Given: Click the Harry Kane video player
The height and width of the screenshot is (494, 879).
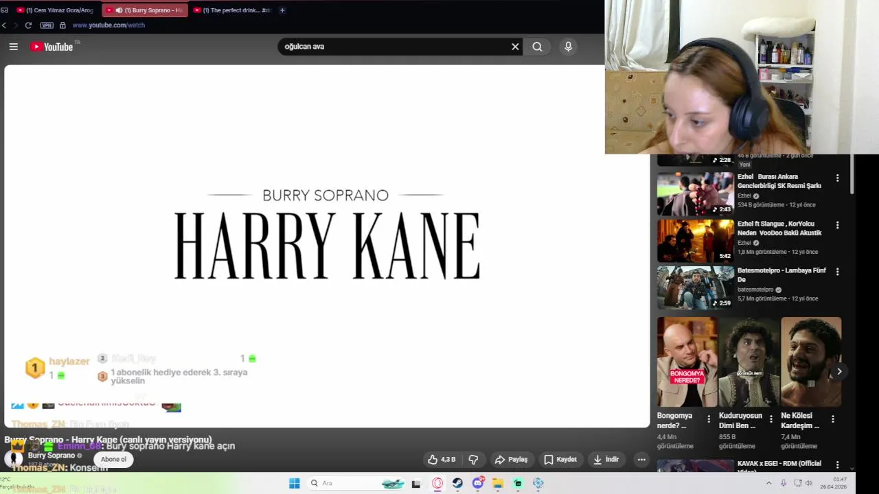Looking at the screenshot, I should pos(327,246).
